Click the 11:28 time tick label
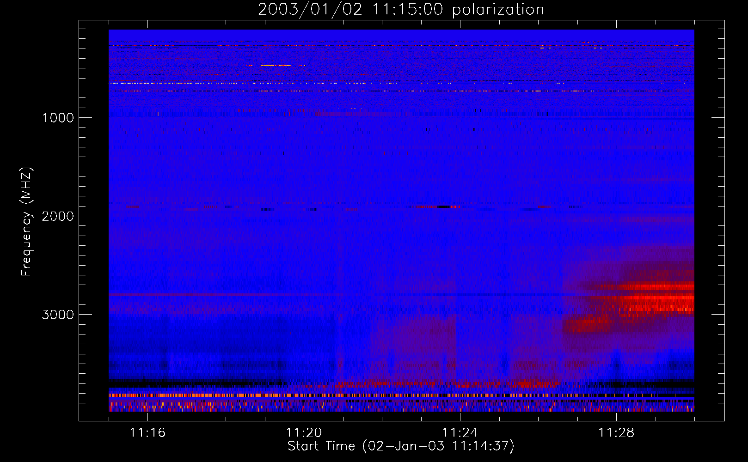The image size is (748, 462). pyautogui.click(x=616, y=433)
